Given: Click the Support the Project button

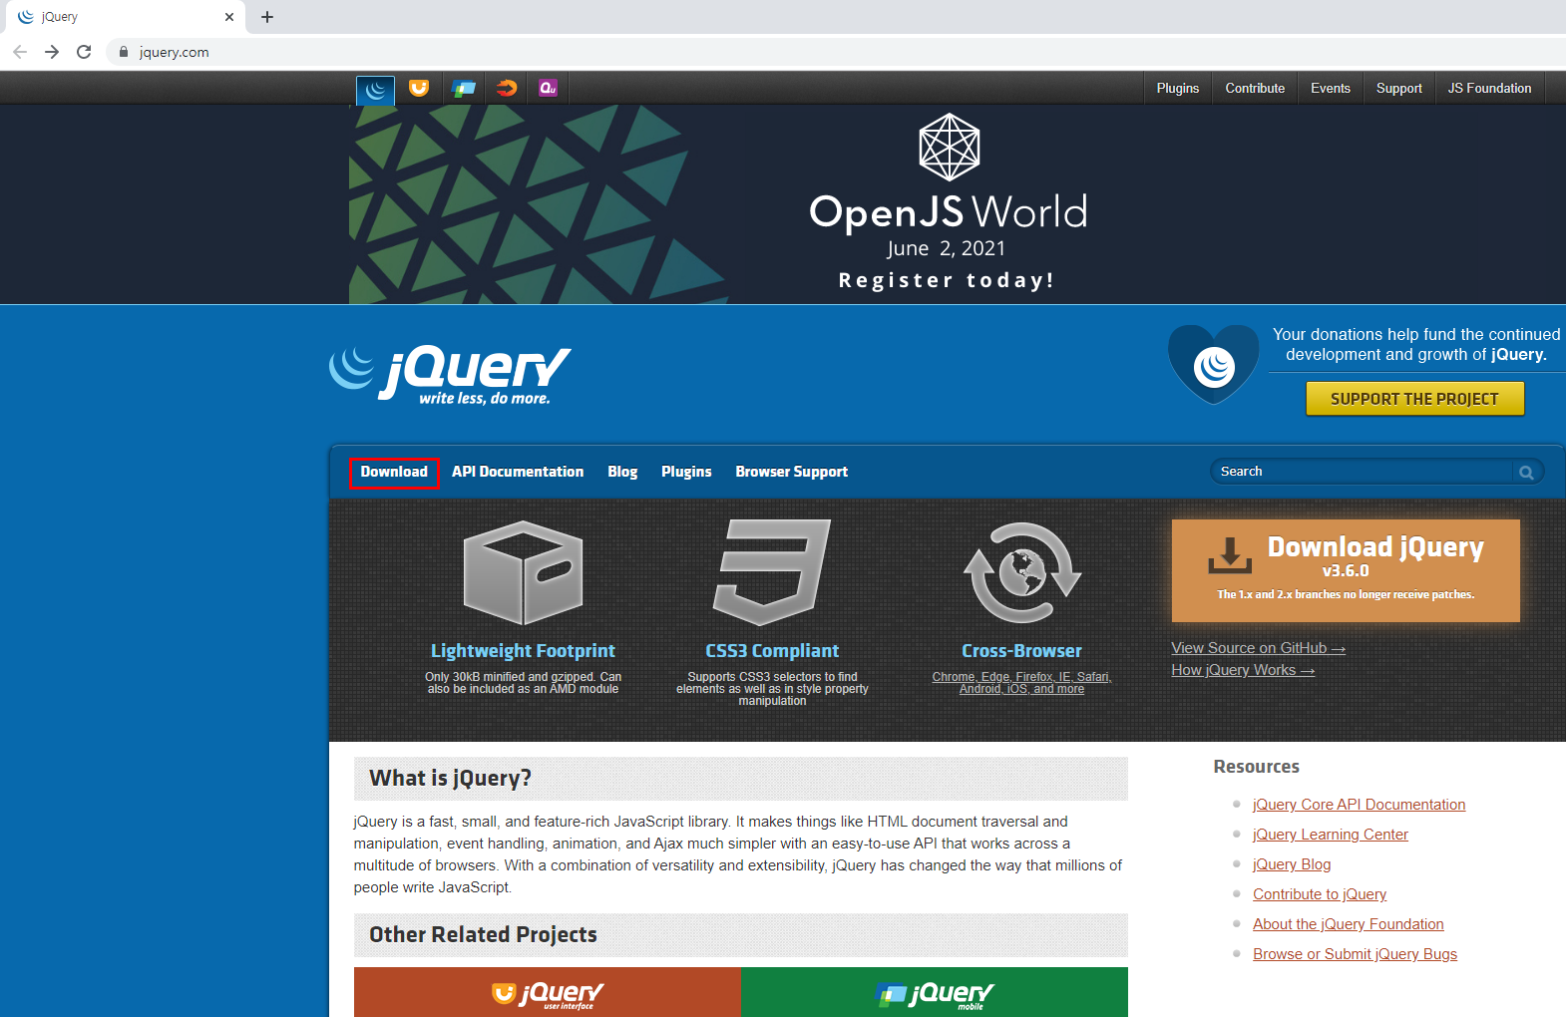Looking at the screenshot, I should point(1415,399).
